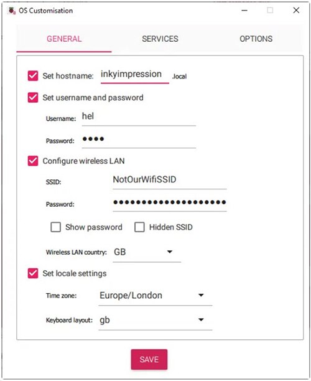Focus the Username input field
The image size is (311, 381).
click(x=139, y=117)
